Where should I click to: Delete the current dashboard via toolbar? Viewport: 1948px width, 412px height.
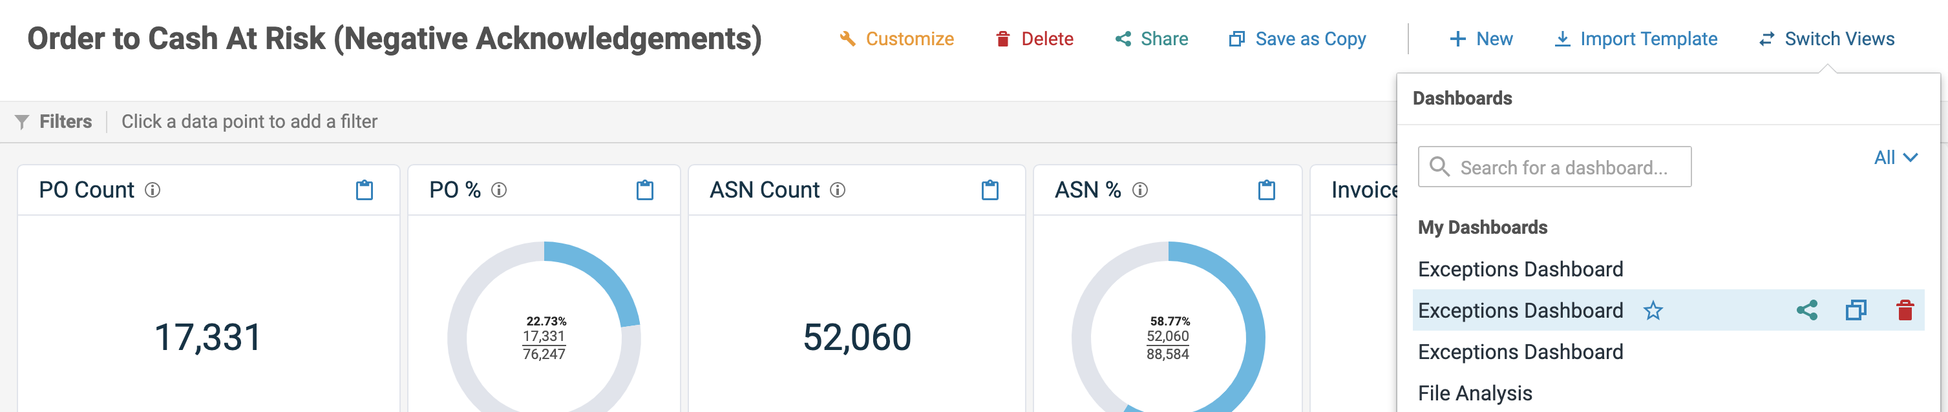point(1033,39)
